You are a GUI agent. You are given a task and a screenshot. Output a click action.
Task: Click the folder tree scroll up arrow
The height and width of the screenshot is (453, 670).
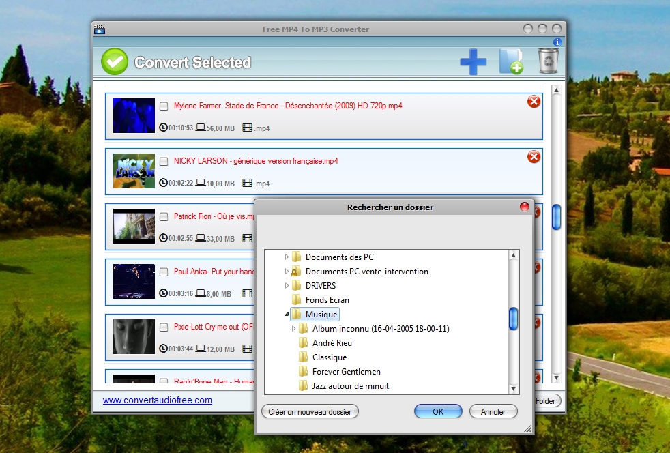pyautogui.click(x=513, y=256)
